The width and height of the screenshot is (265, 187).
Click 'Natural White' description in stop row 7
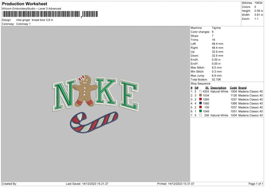219,116
